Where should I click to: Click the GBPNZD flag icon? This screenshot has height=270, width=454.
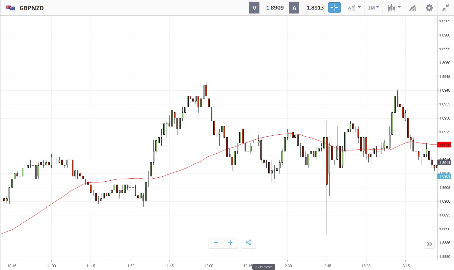coord(10,8)
